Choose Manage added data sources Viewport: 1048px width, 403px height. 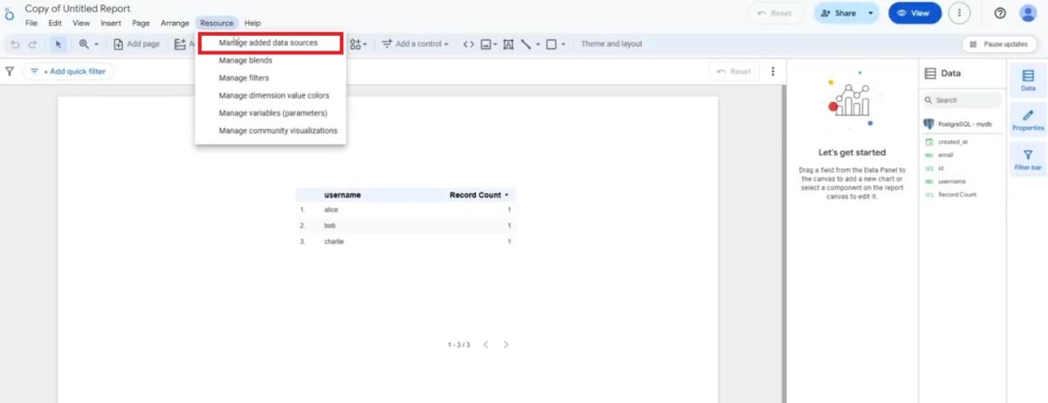[x=268, y=43]
